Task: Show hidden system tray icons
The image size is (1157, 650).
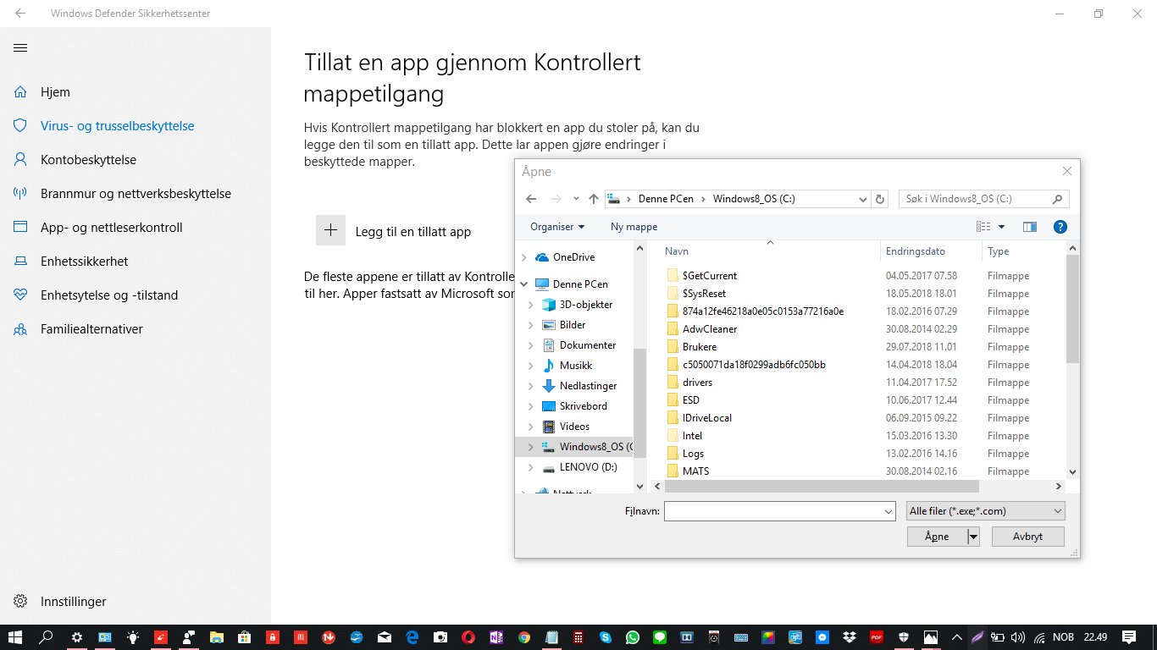Action: click(x=957, y=637)
